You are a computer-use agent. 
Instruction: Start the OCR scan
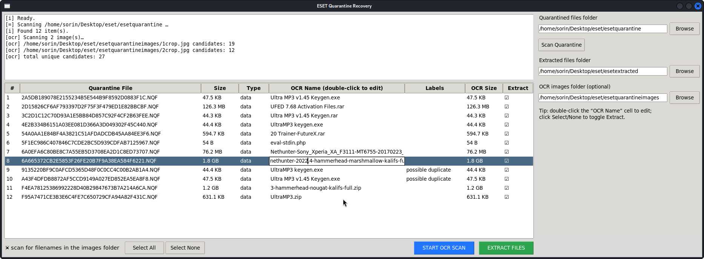(x=444, y=248)
